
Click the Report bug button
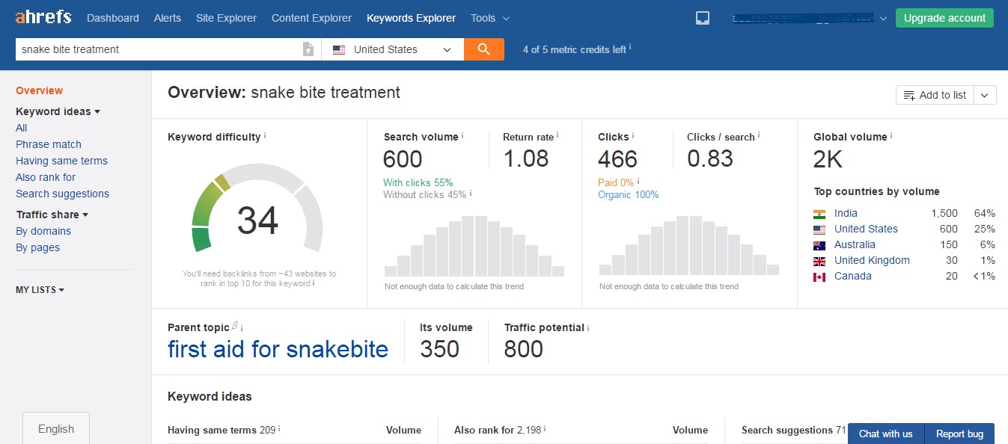(x=960, y=434)
